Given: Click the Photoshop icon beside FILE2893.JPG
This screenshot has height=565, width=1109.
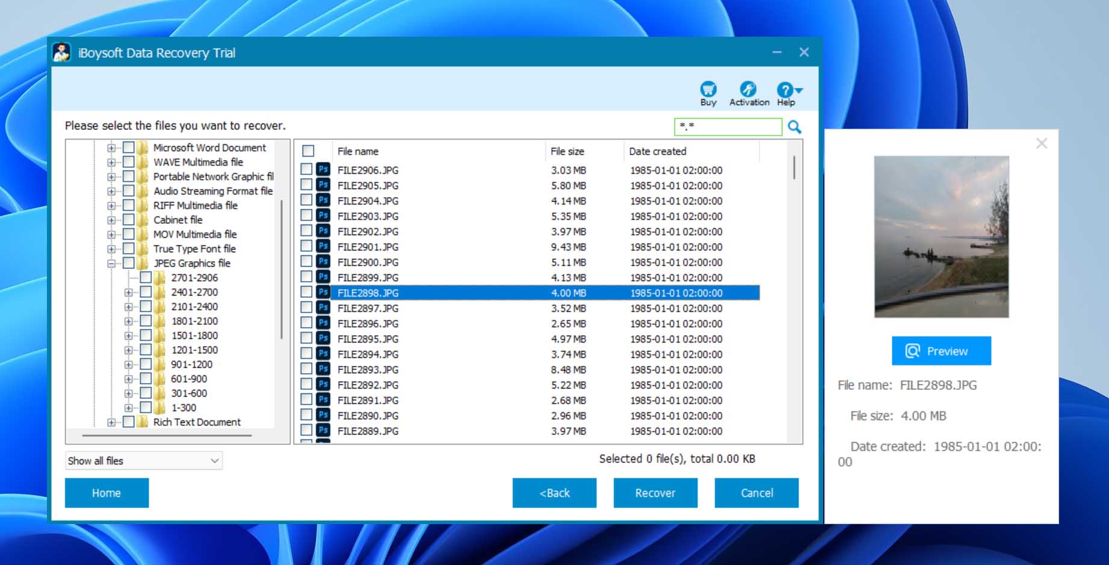Looking at the screenshot, I should click(x=323, y=369).
